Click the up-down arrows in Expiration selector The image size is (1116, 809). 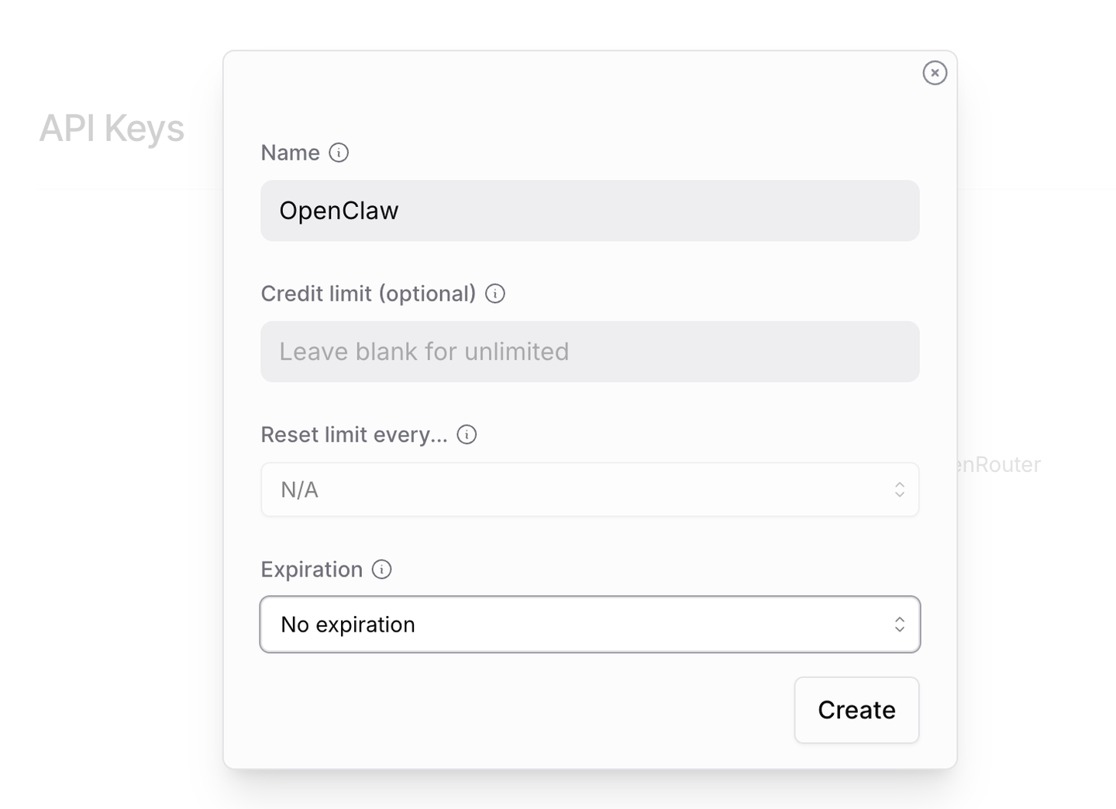click(899, 625)
